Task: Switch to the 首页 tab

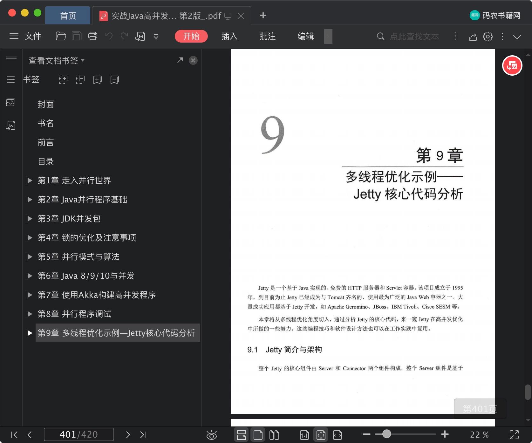Action: pyautogui.click(x=68, y=16)
